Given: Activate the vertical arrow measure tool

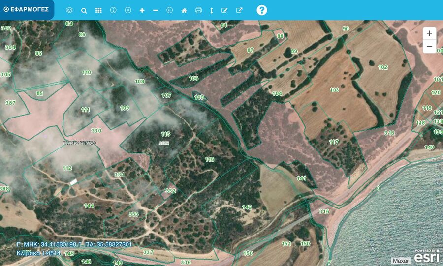Looking at the screenshot, I should 211,10.
